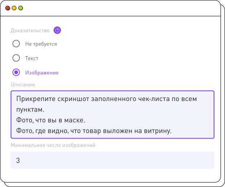Click the green maximize window dot
Image resolution: width=225 pixels, height=187 pixels.
21,8
